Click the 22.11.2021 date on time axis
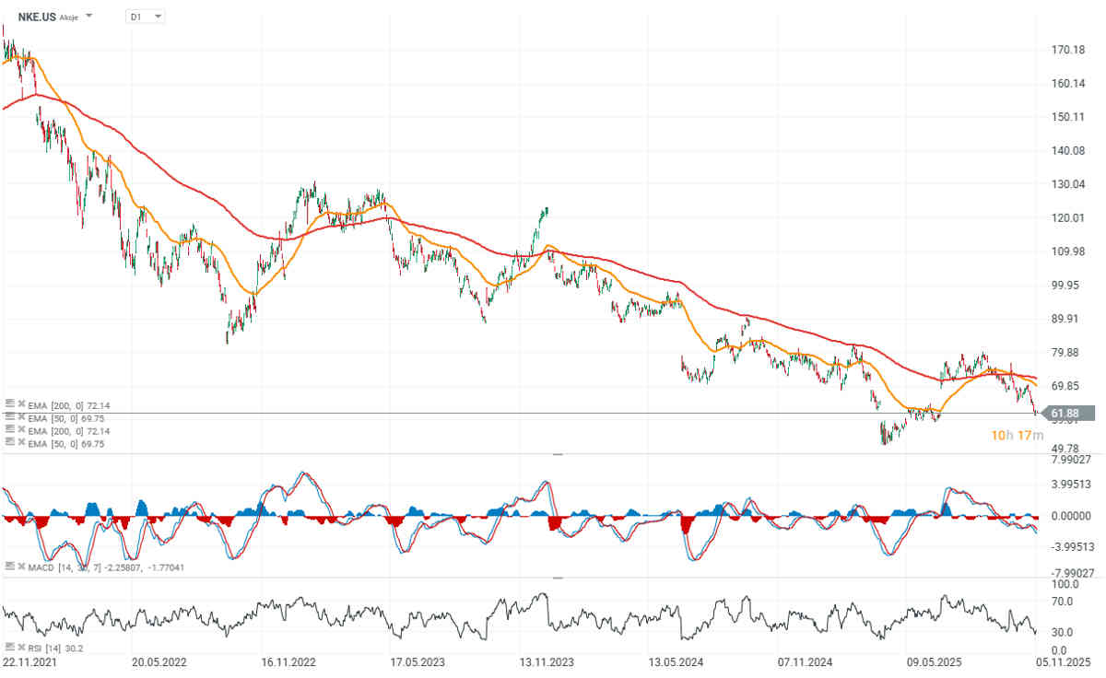The height and width of the screenshot is (678, 1106). (x=28, y=661)
